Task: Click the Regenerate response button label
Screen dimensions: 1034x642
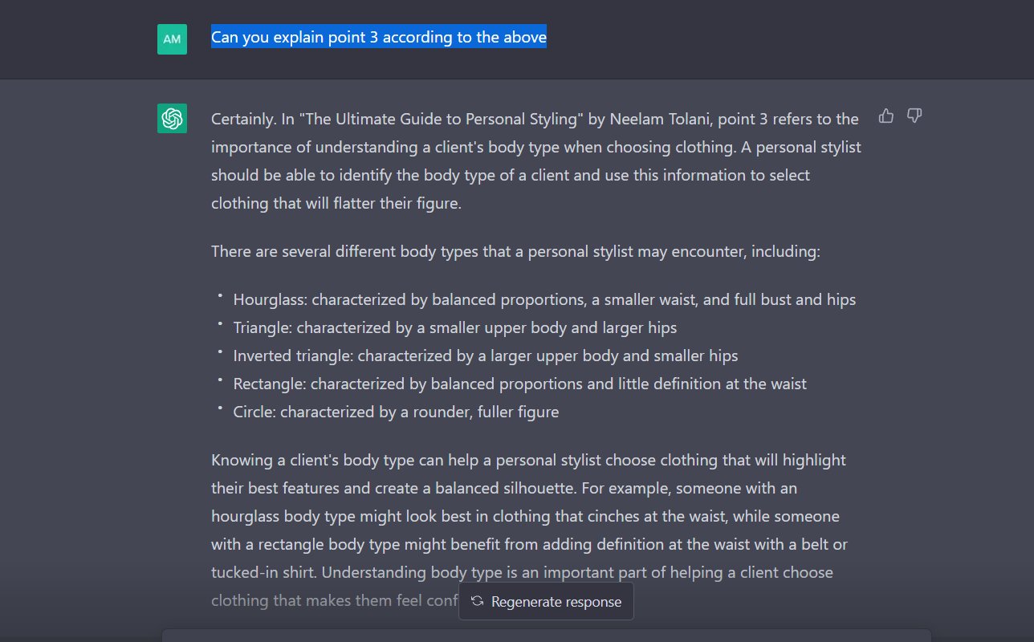Action: (x=556, y=602)
